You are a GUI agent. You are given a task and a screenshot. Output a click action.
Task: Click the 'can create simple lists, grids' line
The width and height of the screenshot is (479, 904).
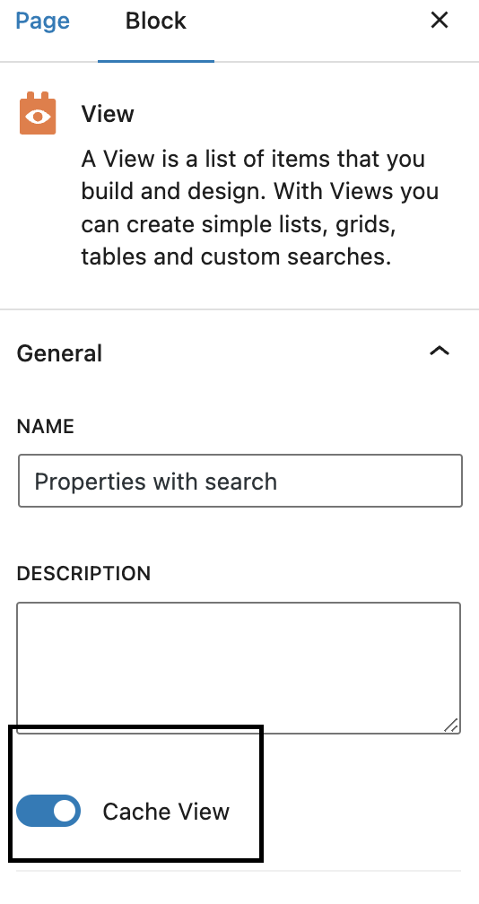[238, 223]
